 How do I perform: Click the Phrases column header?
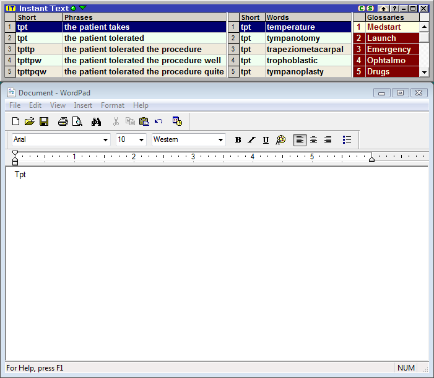pos(144,17)
